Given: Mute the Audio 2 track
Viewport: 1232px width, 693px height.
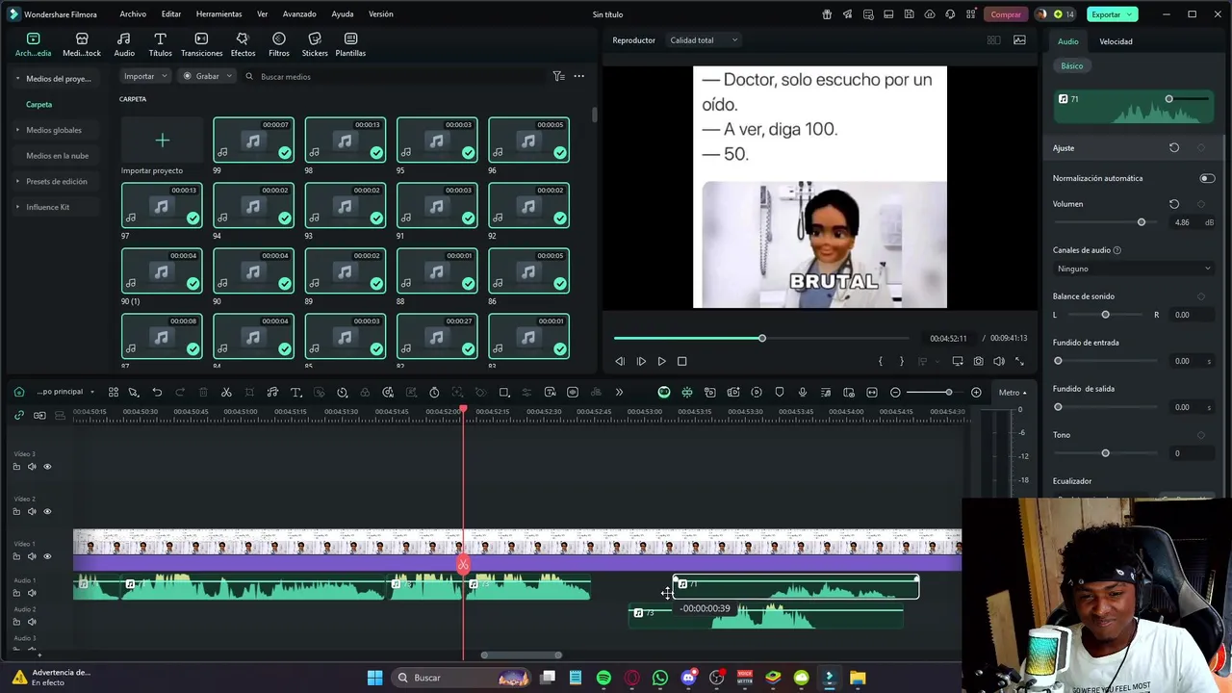Looking at the screenshot, I should click(x=32, y=622).
